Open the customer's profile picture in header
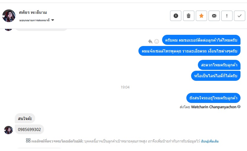 (9, 16)
